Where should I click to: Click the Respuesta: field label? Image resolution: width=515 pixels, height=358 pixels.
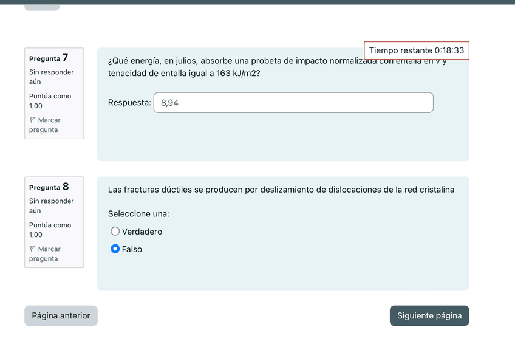click(129, 103)
